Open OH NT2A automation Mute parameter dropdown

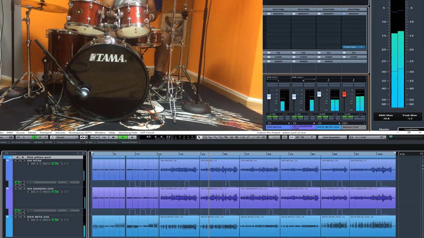coord(42,182)
